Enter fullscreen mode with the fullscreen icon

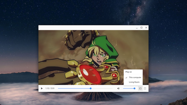point(145,88)
